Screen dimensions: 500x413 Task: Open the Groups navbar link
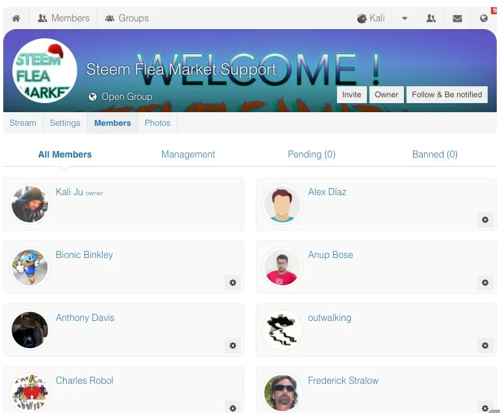pyautogui.click(x=127, y=18)
